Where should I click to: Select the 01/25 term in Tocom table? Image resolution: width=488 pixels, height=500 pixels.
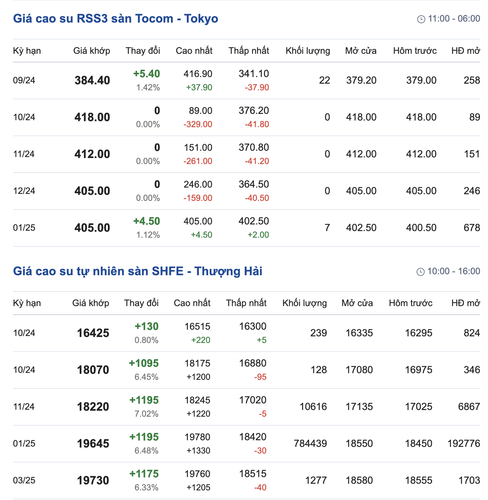point(24,228)
